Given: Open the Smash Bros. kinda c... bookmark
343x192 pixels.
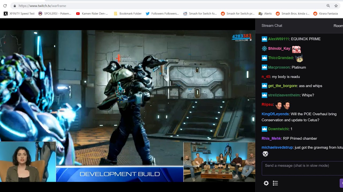Looking at the screenshot, I should 293,14.
